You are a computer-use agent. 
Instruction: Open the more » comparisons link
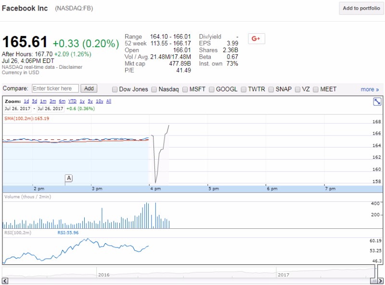[370, 89]
